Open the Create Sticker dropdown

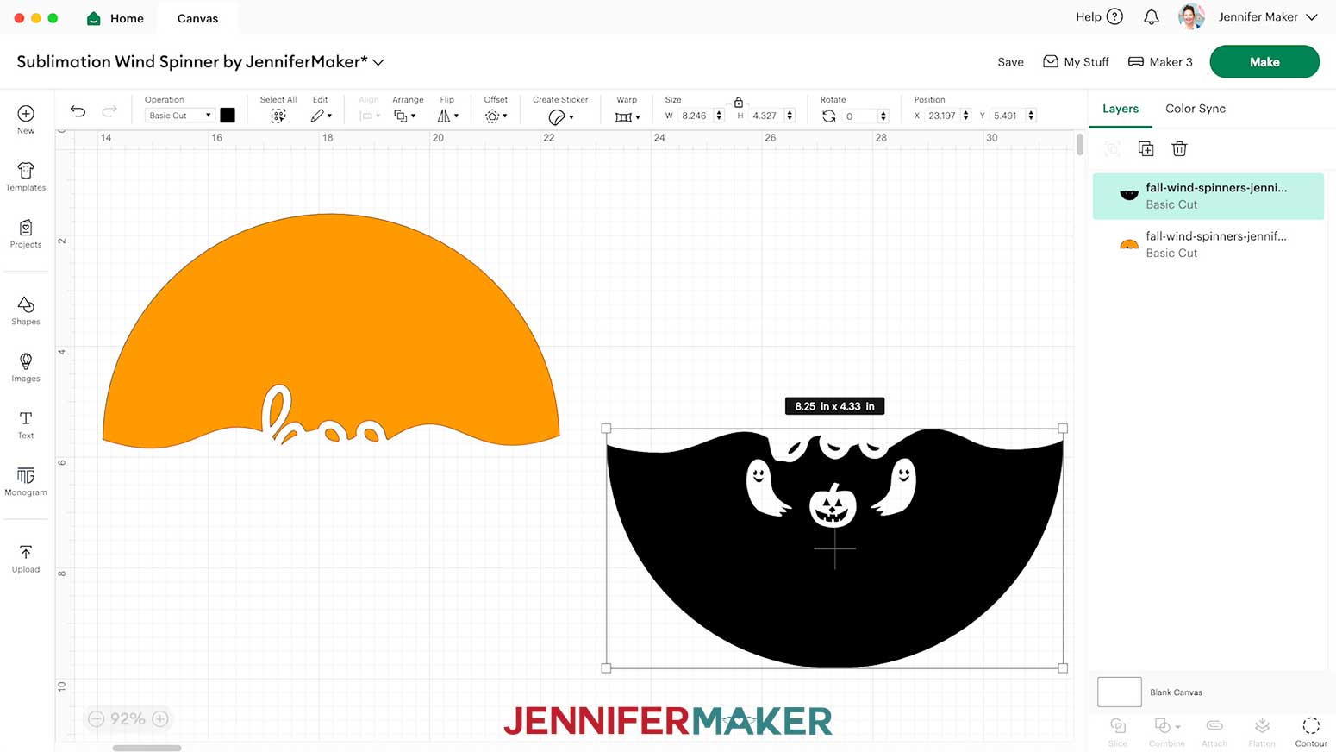[x=560, y=116]
